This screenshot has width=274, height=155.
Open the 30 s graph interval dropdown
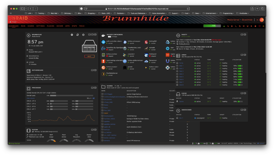89,98
